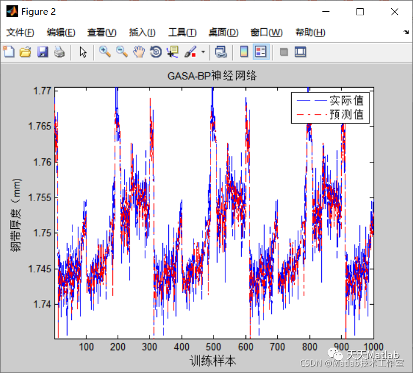This screenshot has width=413, height=373.
Task: Print the figure with printer icon
Action: click(59, 52)
